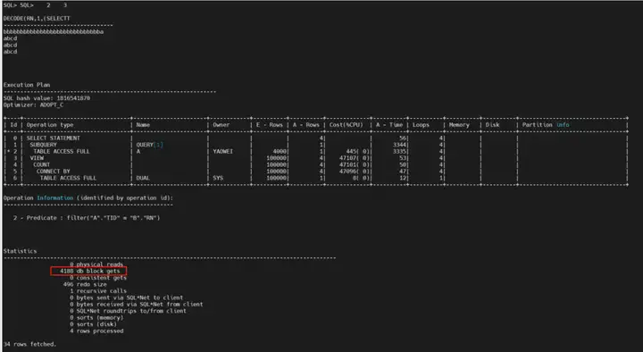Click the 'COUNT' operation cell
This screenshot has height=352, width=643.
pos(41,164)
